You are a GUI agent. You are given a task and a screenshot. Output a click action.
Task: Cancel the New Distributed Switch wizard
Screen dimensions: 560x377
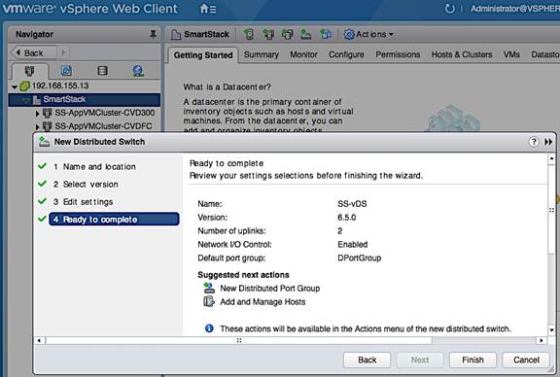526,360
